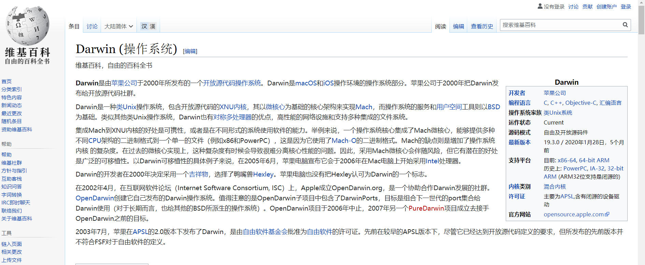Open IRC即时聊天 in the sidebar
The image size is (645, 265).
pos(16,202)
